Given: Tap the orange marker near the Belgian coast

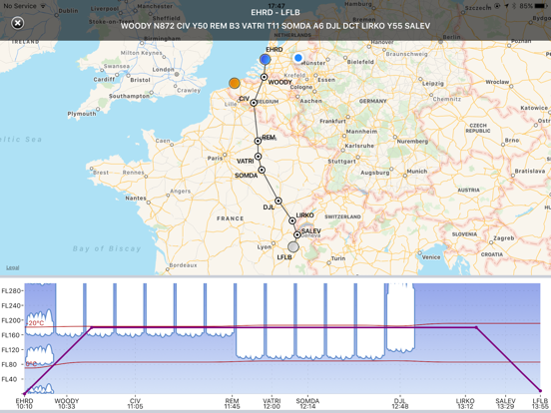Looking at the screenshot, I should coord(235,83).
